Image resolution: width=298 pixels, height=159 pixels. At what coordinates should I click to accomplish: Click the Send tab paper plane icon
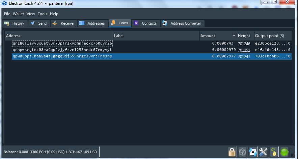(32, 23)
